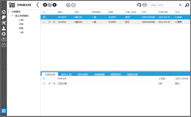Switch to 信用评价 tab

point(116,74)
